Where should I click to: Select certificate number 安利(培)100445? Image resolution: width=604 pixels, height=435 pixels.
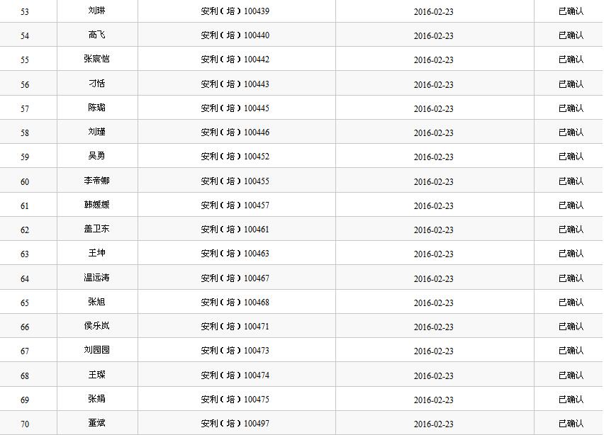[x=235, y=108]
